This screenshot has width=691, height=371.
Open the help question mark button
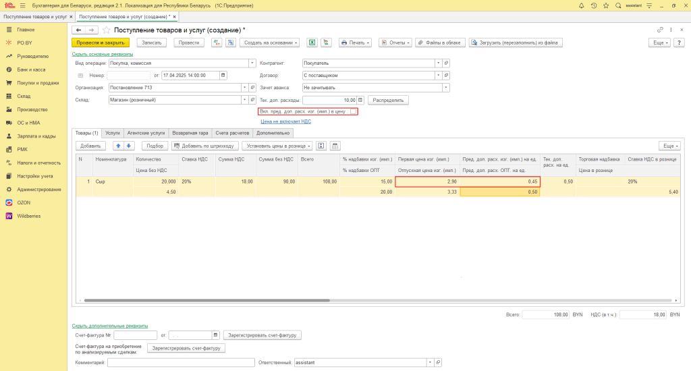tap(679, 42)
